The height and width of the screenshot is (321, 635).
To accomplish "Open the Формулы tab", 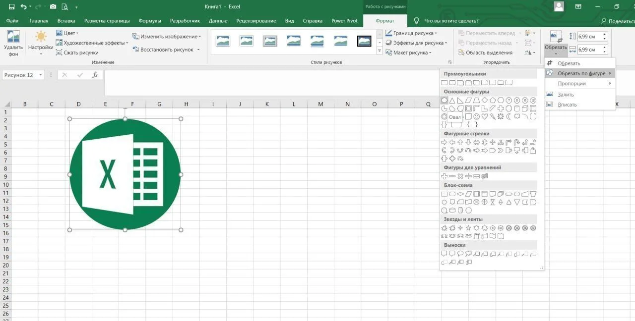I will tap(149, 21).
